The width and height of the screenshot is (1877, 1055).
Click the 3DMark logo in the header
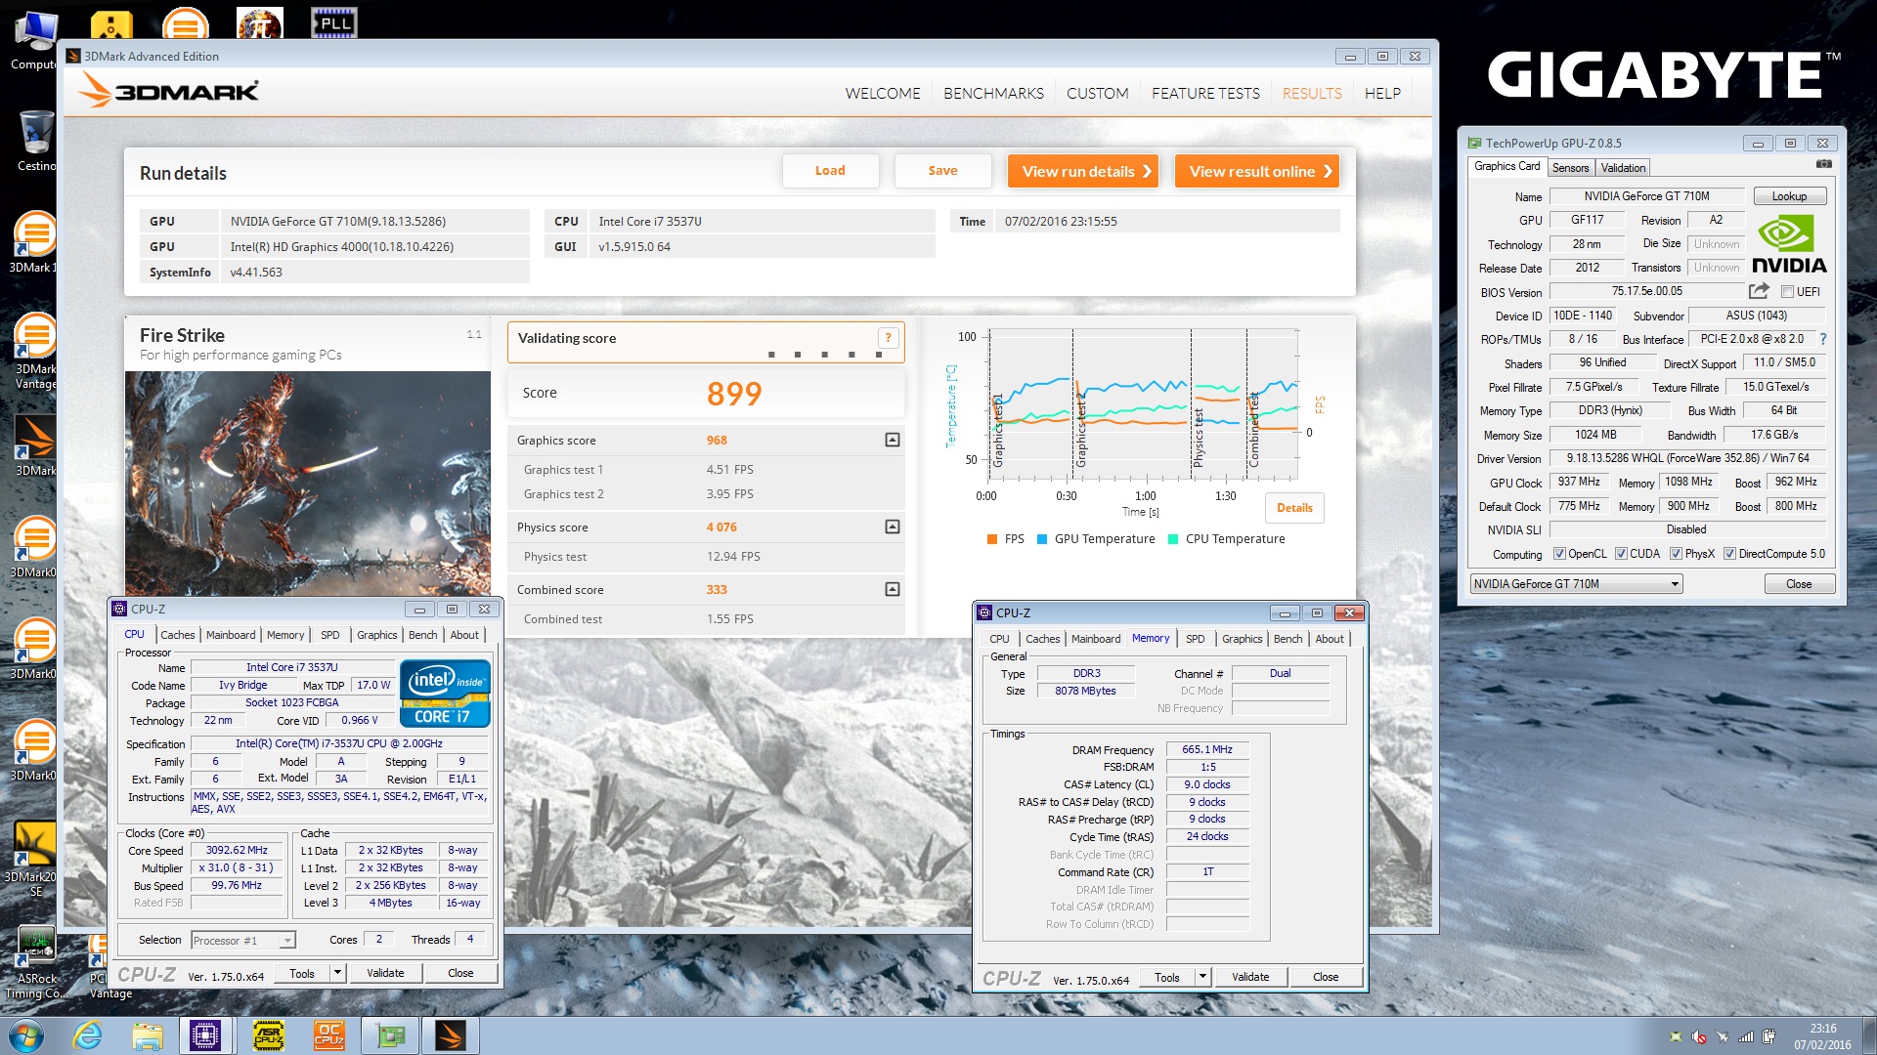[168, 92]
